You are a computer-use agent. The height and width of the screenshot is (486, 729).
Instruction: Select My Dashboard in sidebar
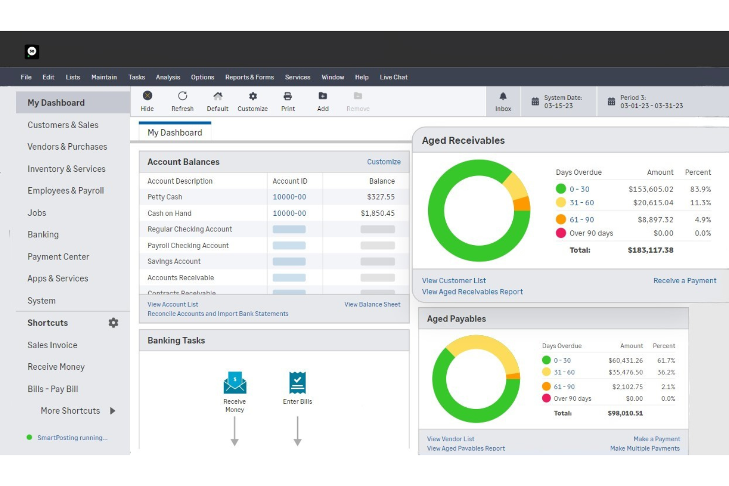[73, 102]
